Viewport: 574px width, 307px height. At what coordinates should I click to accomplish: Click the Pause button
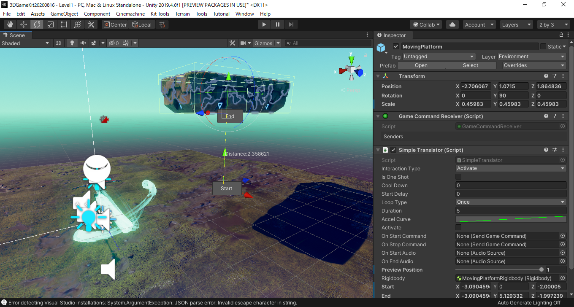click(x=277, y=24)
